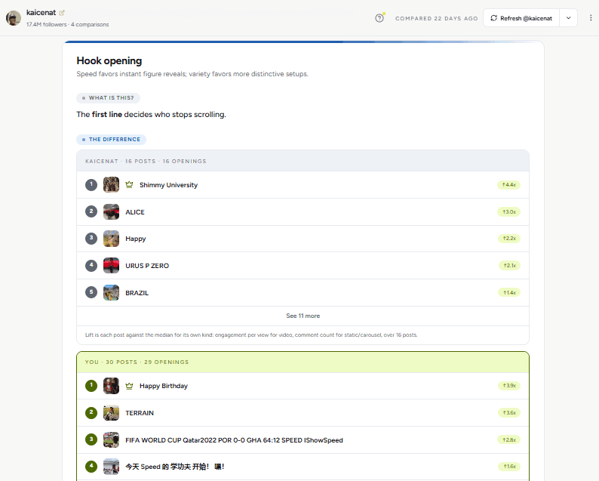Click rank 3 badge beside FIFA WORLD CUP
This screenshot has height=481, width=599.
coord(91,439)
